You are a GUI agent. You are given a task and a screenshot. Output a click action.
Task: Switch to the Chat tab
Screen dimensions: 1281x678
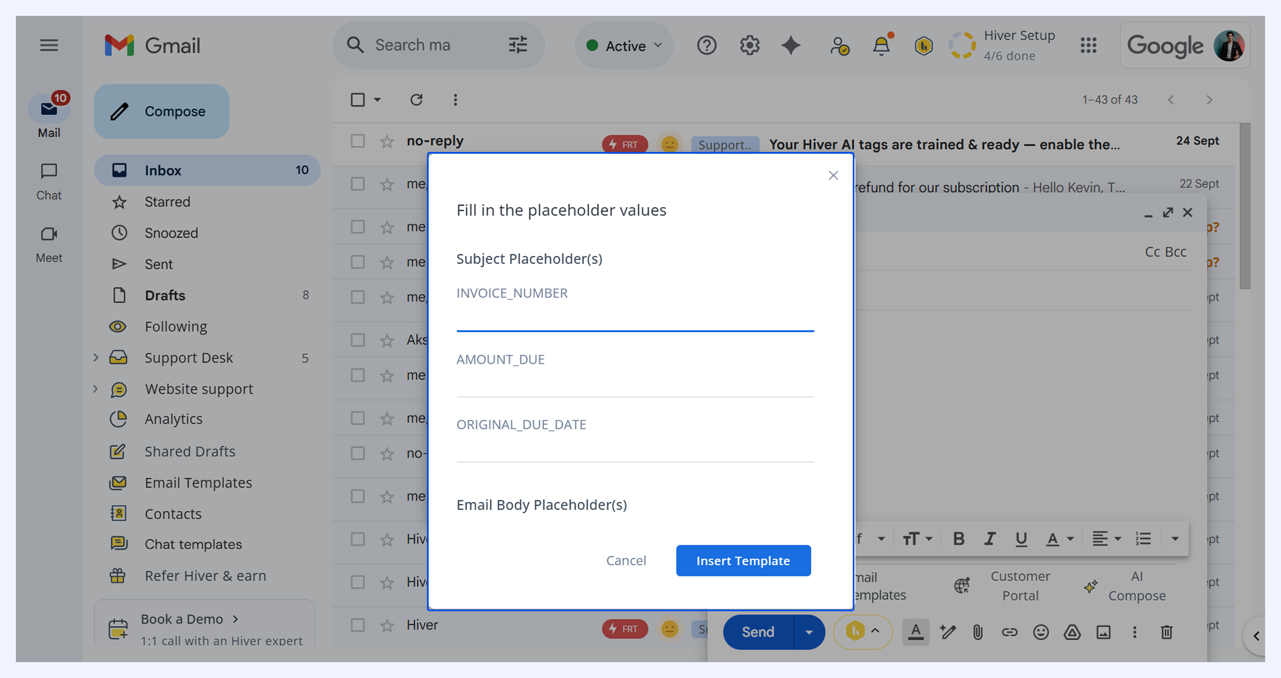pyautogui.click(x=49, y=182)
